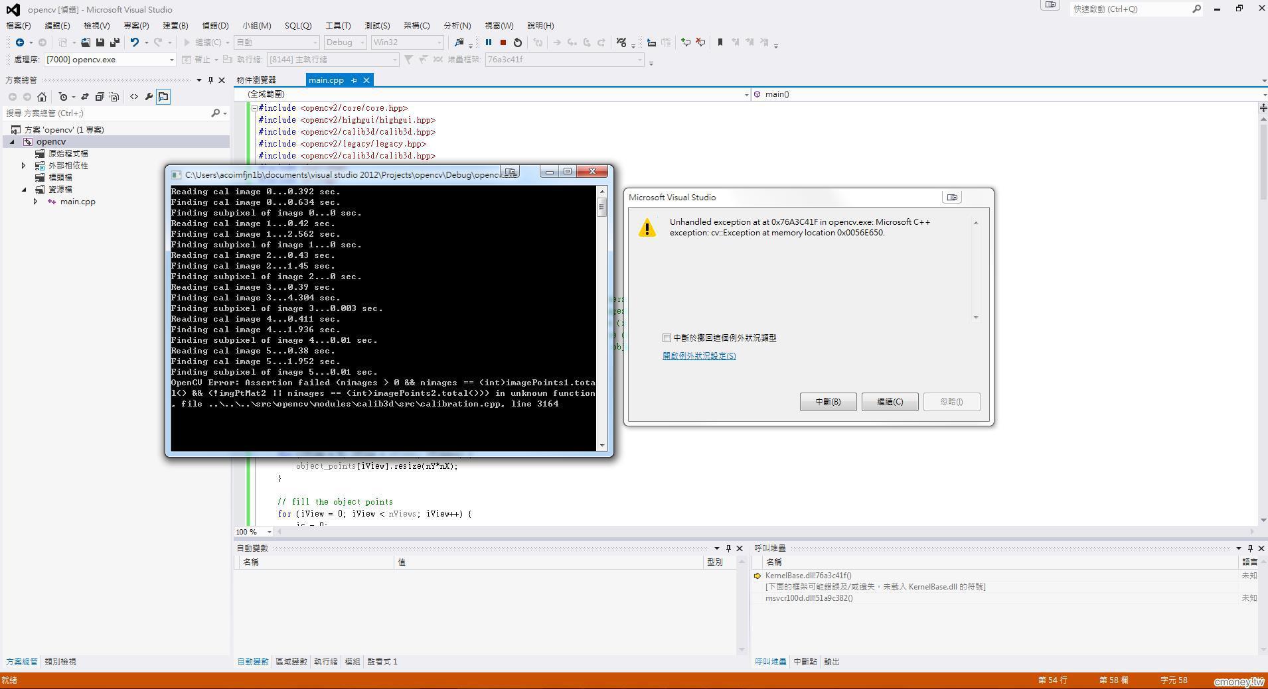Switch to the 中斷點 tab
The image size is (1268, 689).
805,662
